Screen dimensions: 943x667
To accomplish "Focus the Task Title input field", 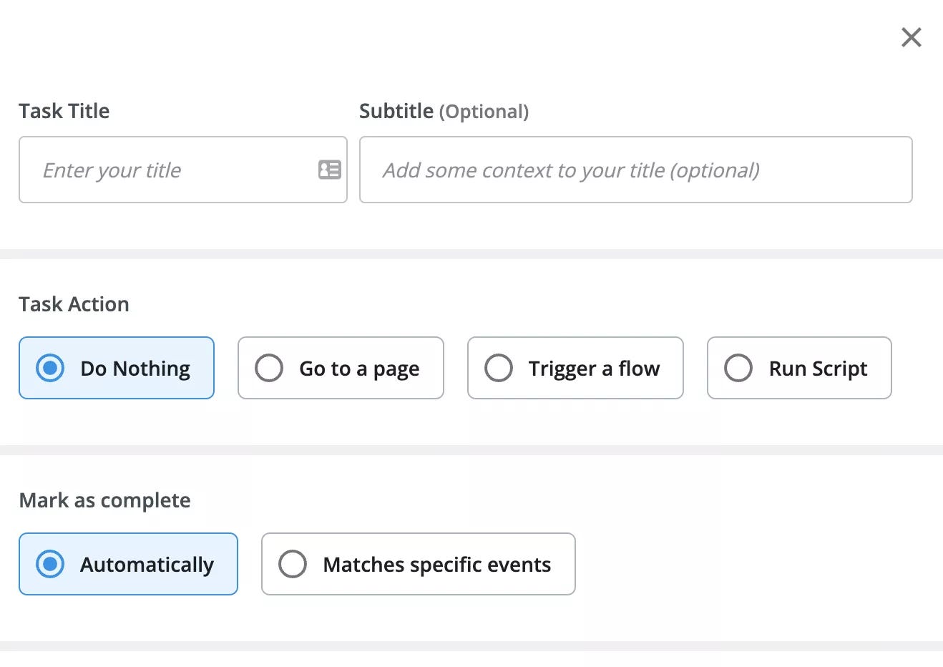I will tap(172, 170).
